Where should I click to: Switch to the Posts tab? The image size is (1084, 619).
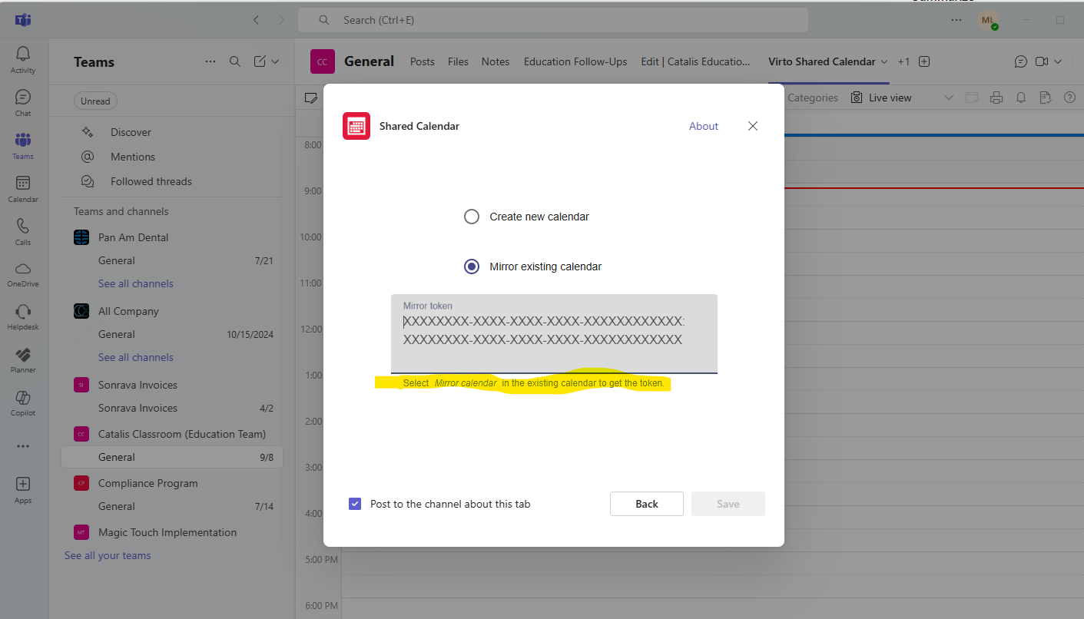coord(423,61)
